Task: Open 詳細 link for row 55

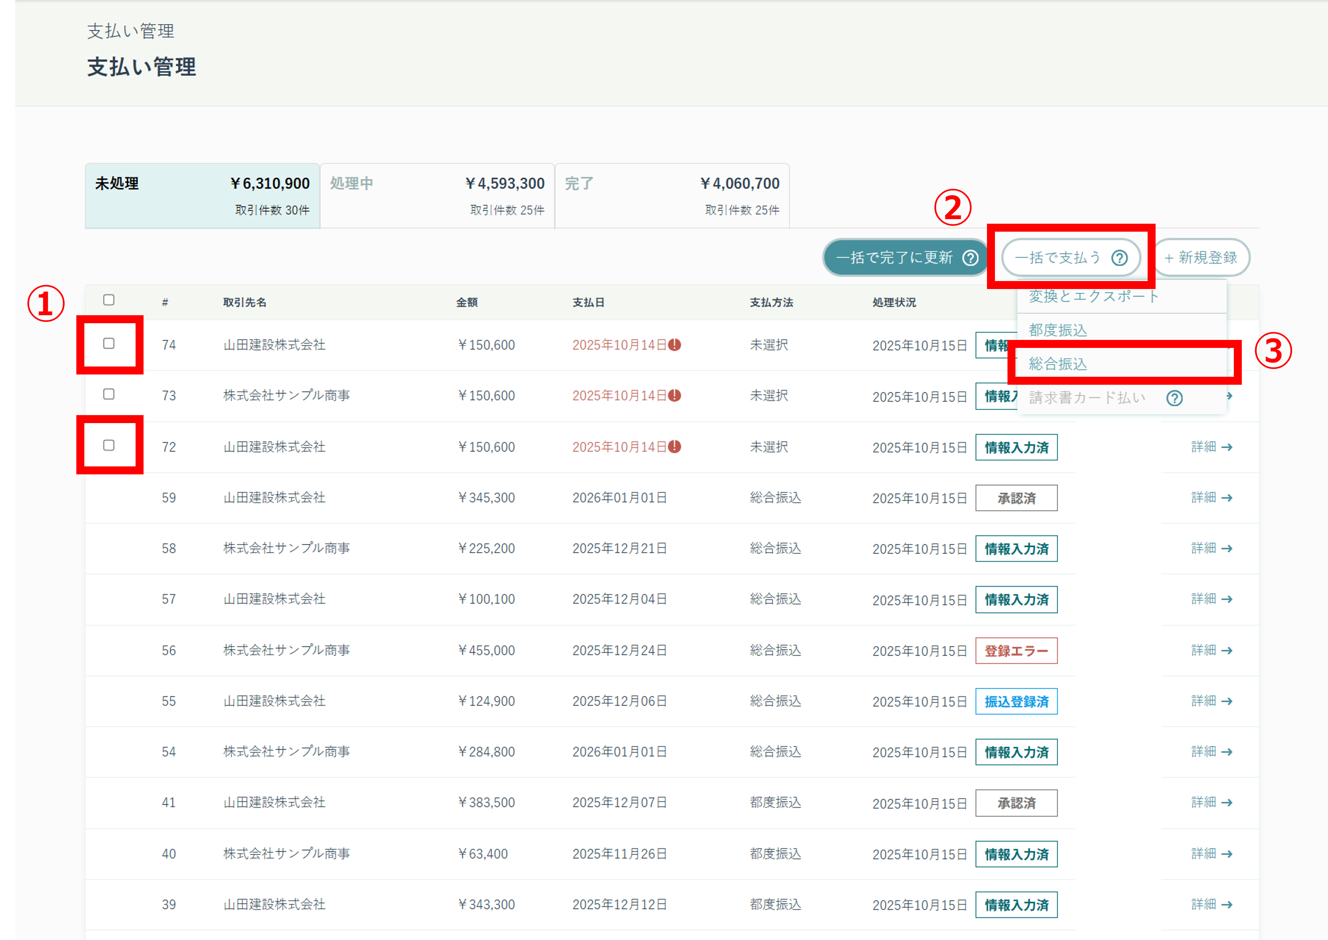Action: [1212, 701]
